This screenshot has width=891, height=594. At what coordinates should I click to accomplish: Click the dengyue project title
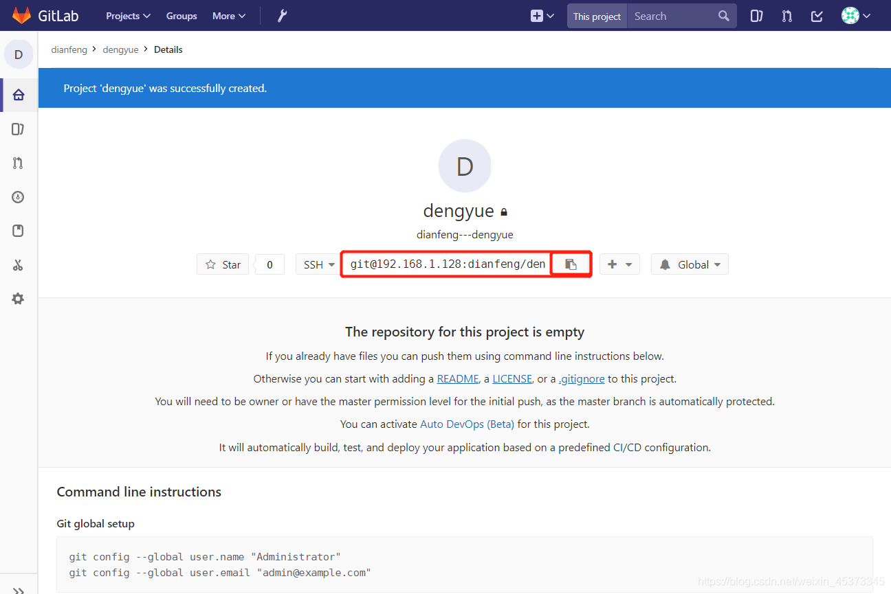coord(459,211)
